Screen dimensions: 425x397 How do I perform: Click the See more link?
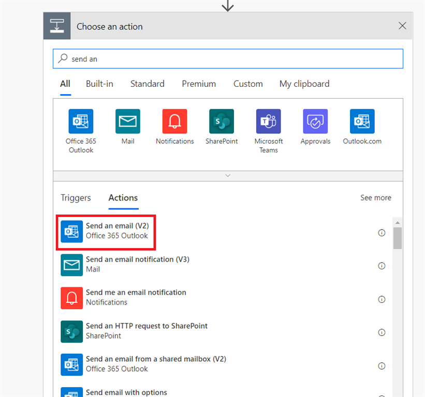coord(376,198)
